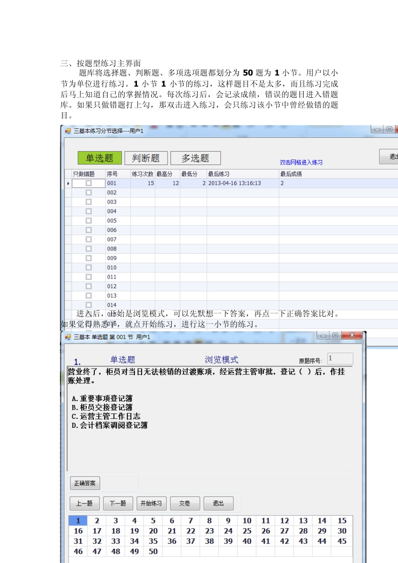This screenshot has width=398, height=563.
Task: Switch to the 判断题 tab
Action: [146, 158]
